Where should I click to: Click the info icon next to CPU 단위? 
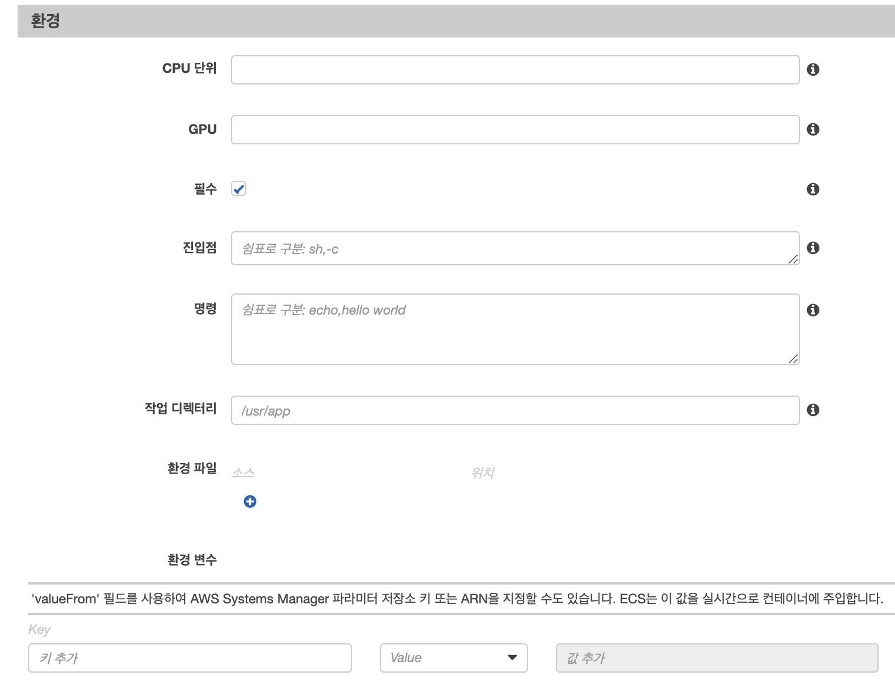tap(813, 69)
